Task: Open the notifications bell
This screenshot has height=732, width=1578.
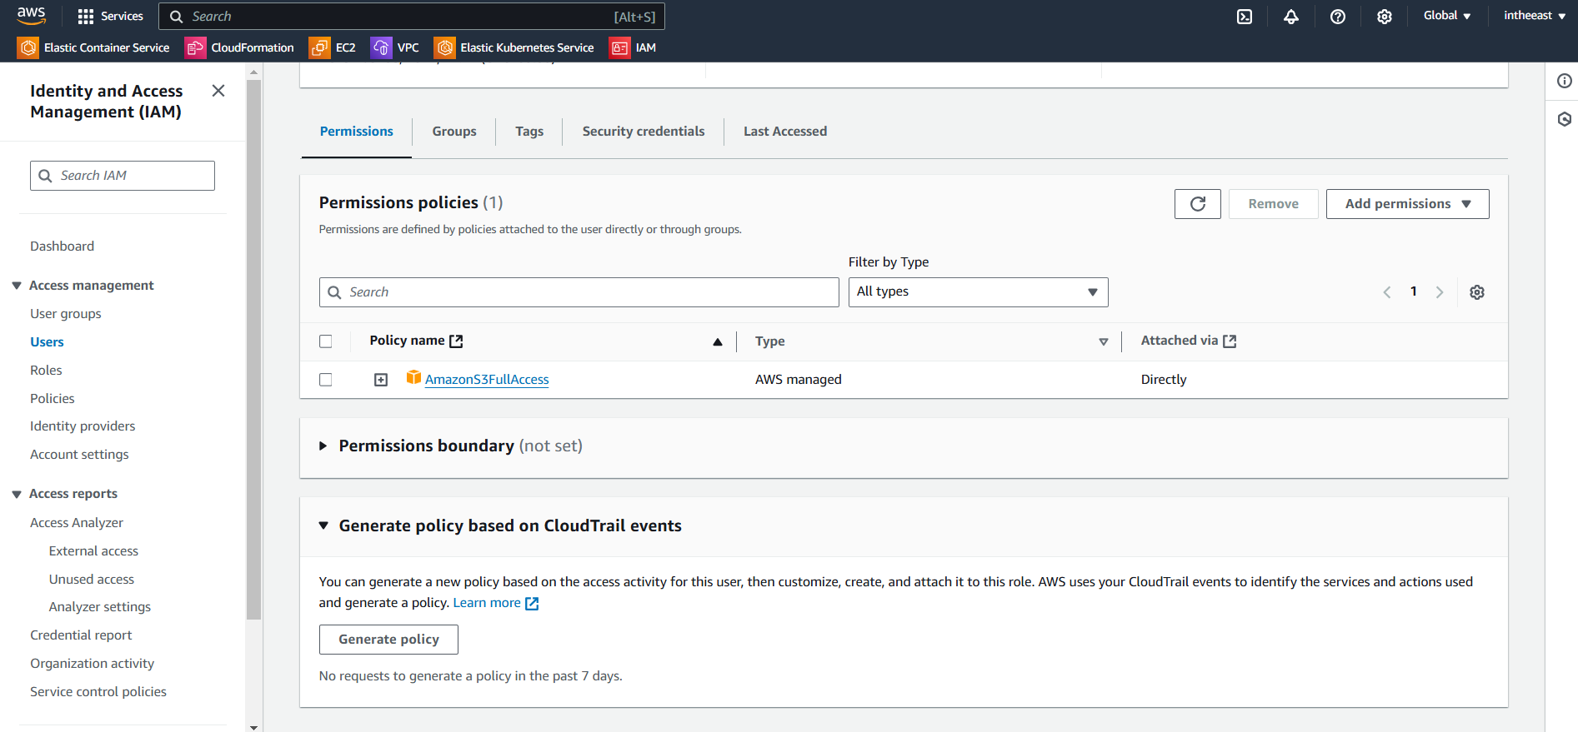Action: pos(1291,17)
